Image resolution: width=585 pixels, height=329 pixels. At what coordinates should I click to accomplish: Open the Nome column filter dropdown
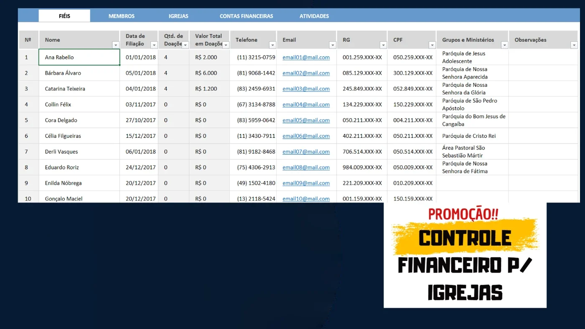click(116, 45)
